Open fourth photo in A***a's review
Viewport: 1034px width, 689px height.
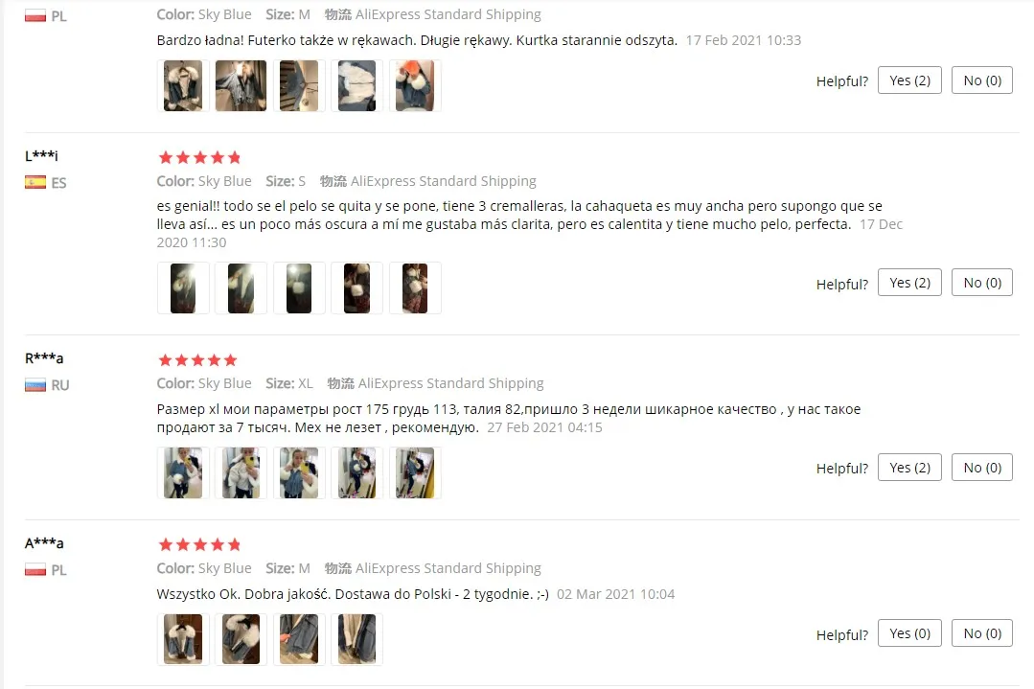pyautogui.click(x=356, y=639)
